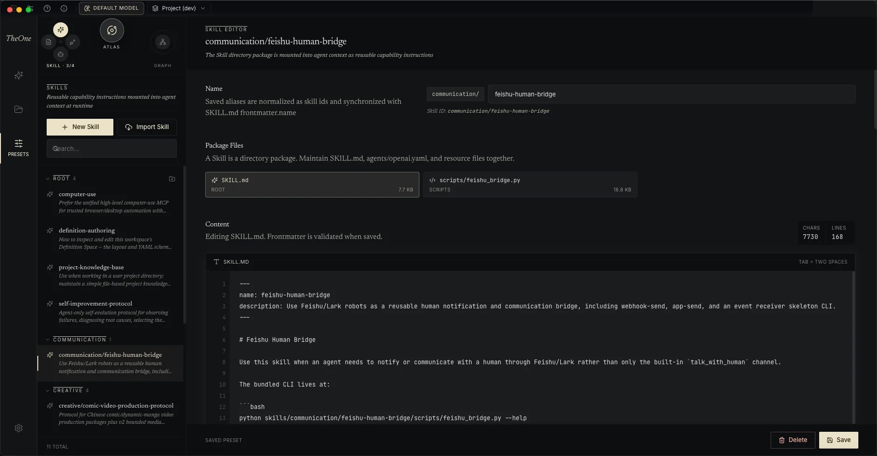Open the Project (dev) dropdown
Image resolution: width=877 pixels, height=456 pixels.
(179, 8)
